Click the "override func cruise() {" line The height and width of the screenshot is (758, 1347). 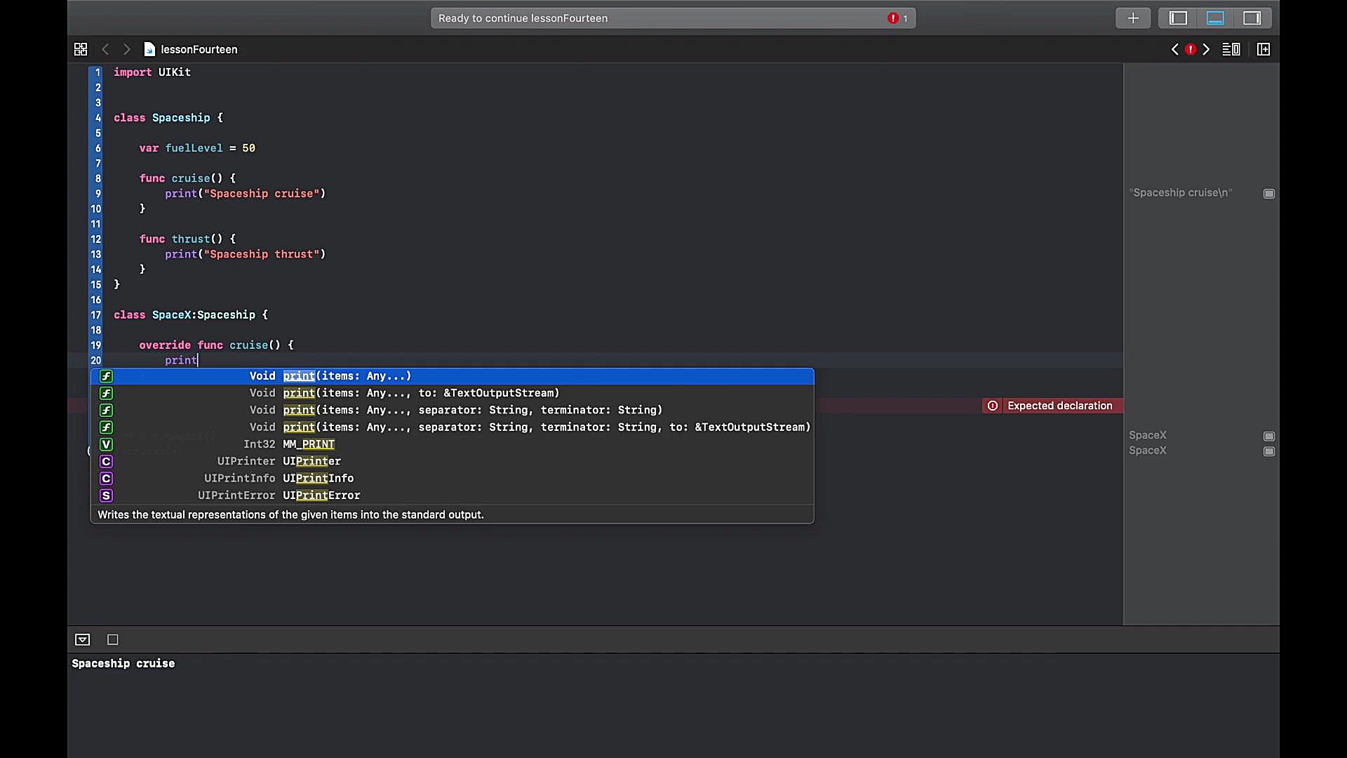point(216,345)
